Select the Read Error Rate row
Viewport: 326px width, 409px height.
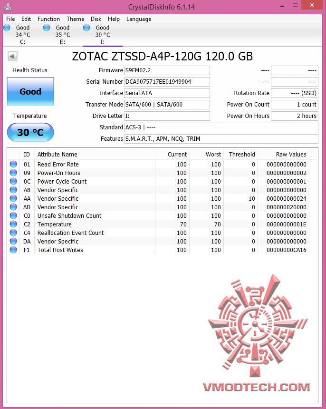(158, 165)
